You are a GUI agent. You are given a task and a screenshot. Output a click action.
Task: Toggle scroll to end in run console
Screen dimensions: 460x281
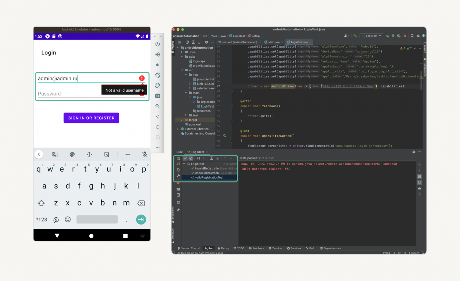coord(420,182)
